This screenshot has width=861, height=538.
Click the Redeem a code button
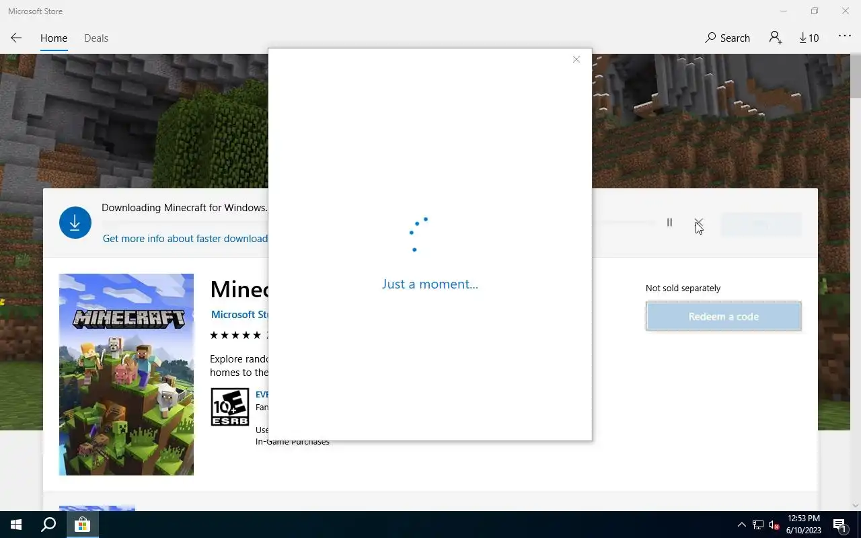pyautogui.click(x=724, y=316)
